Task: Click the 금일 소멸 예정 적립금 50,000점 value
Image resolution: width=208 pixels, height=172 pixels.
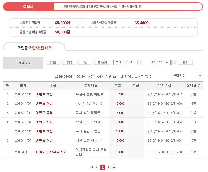Action: pyautogui.click(x=62, y=32)
